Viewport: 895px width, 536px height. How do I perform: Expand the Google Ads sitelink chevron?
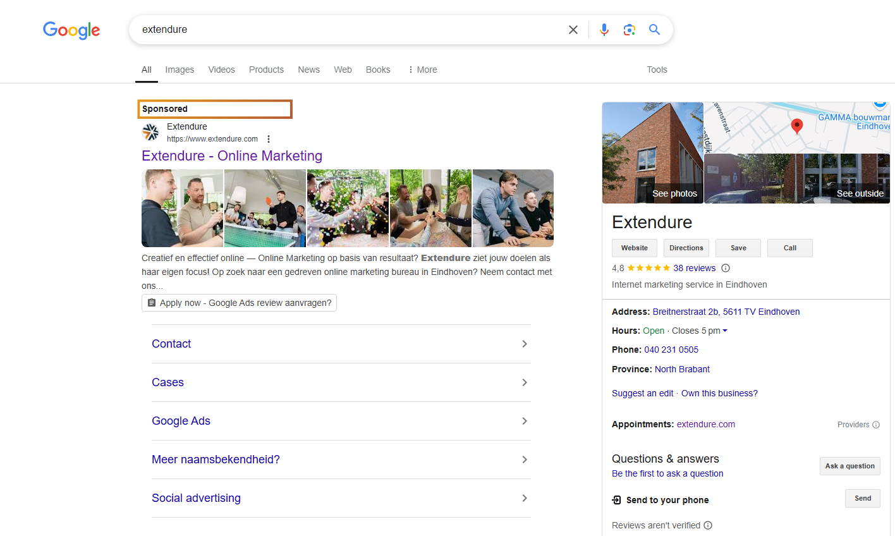tap(525, 421)
